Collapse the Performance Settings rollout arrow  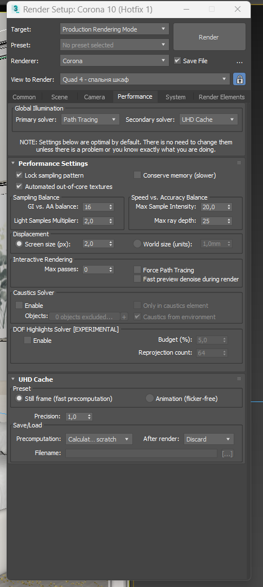(x=13, y=163)
